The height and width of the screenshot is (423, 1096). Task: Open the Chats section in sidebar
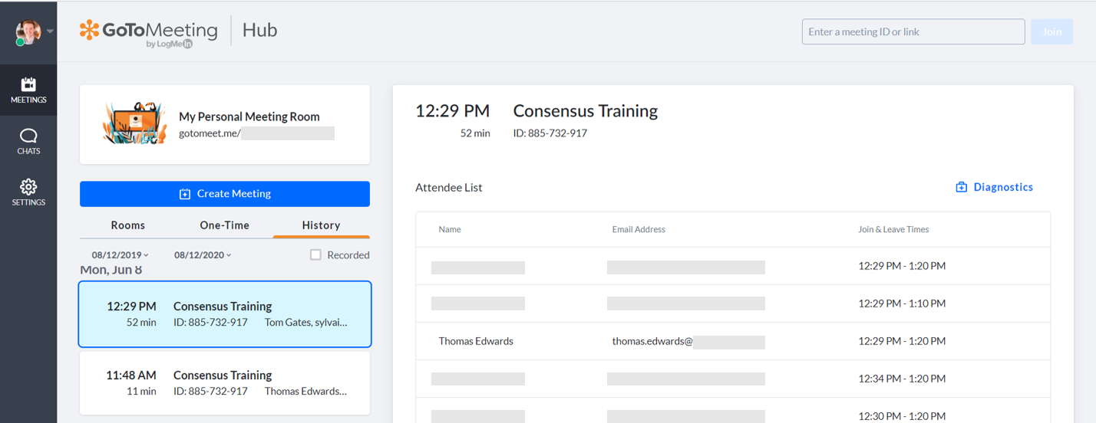coord(28,142)
